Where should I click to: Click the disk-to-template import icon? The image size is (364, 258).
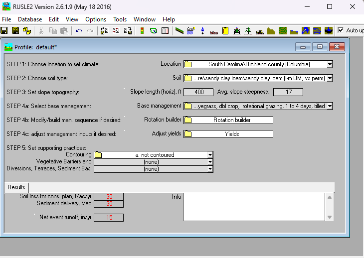click(105, 30)
